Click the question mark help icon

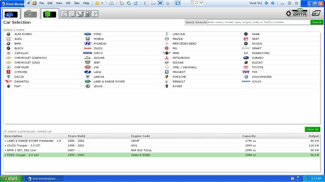[x=95, y=14]
